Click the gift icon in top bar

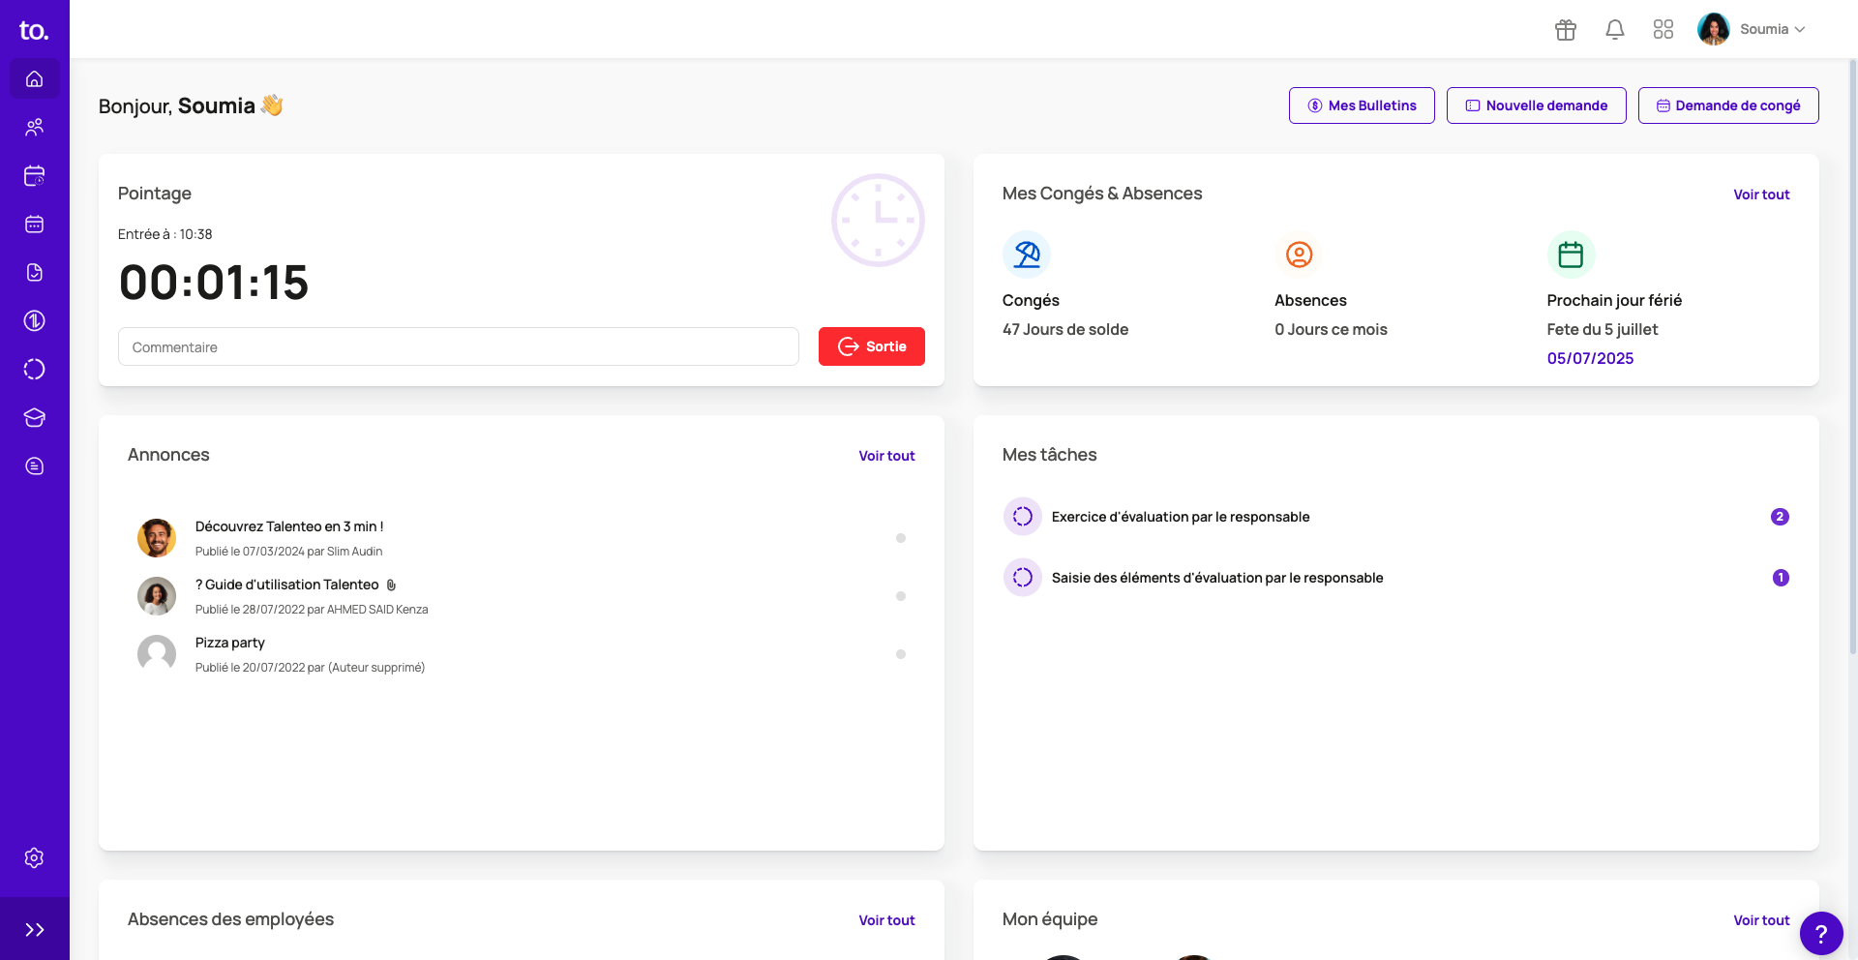click(1565, 30)
